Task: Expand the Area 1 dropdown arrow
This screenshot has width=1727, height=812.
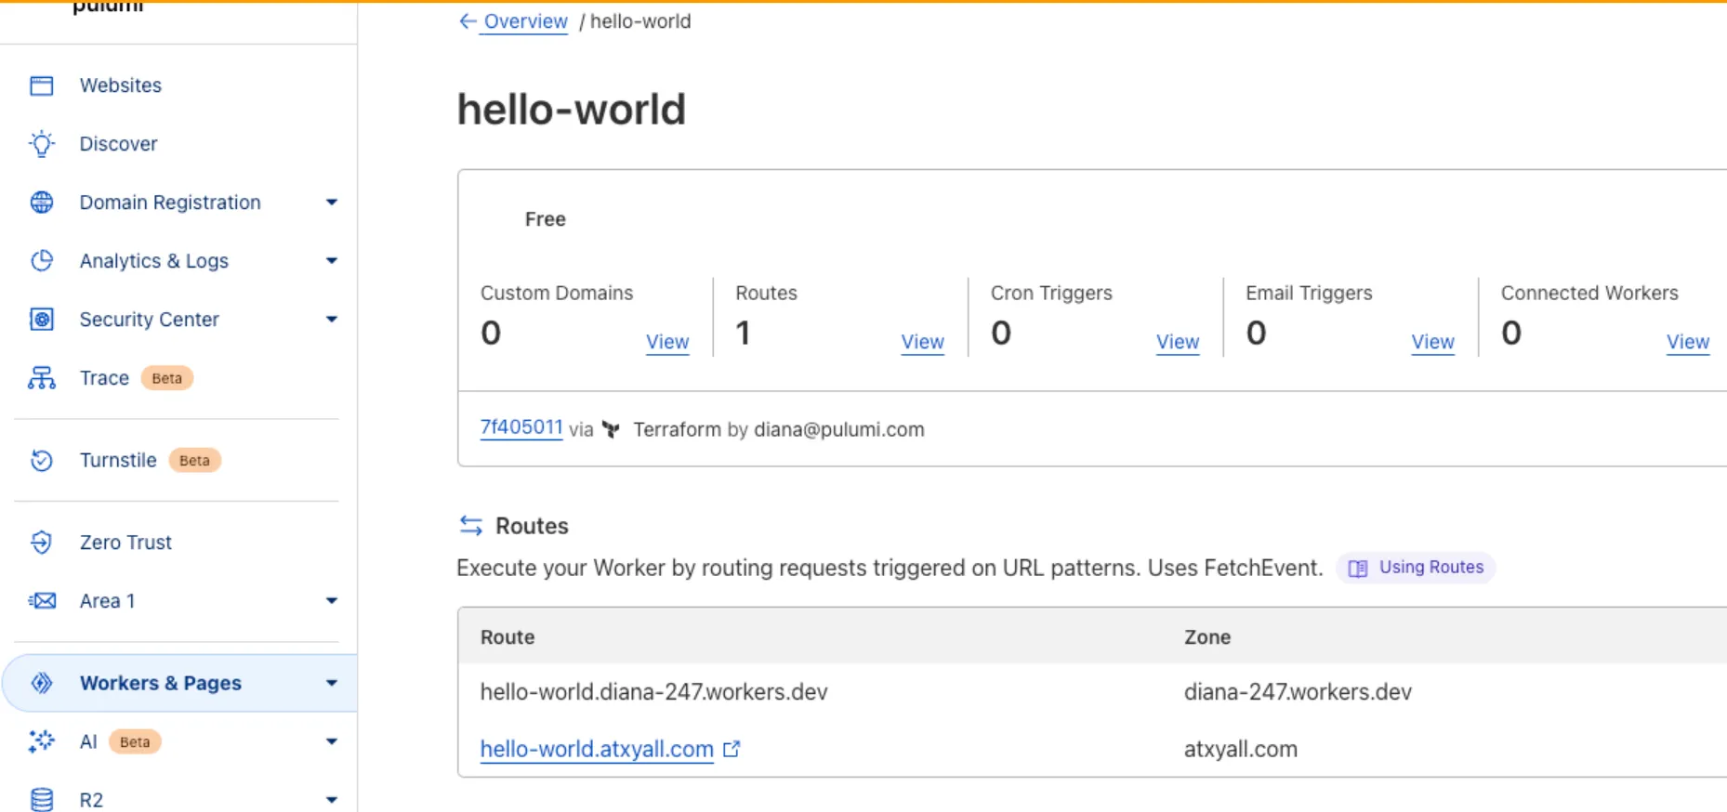Action: coord(331,601)
